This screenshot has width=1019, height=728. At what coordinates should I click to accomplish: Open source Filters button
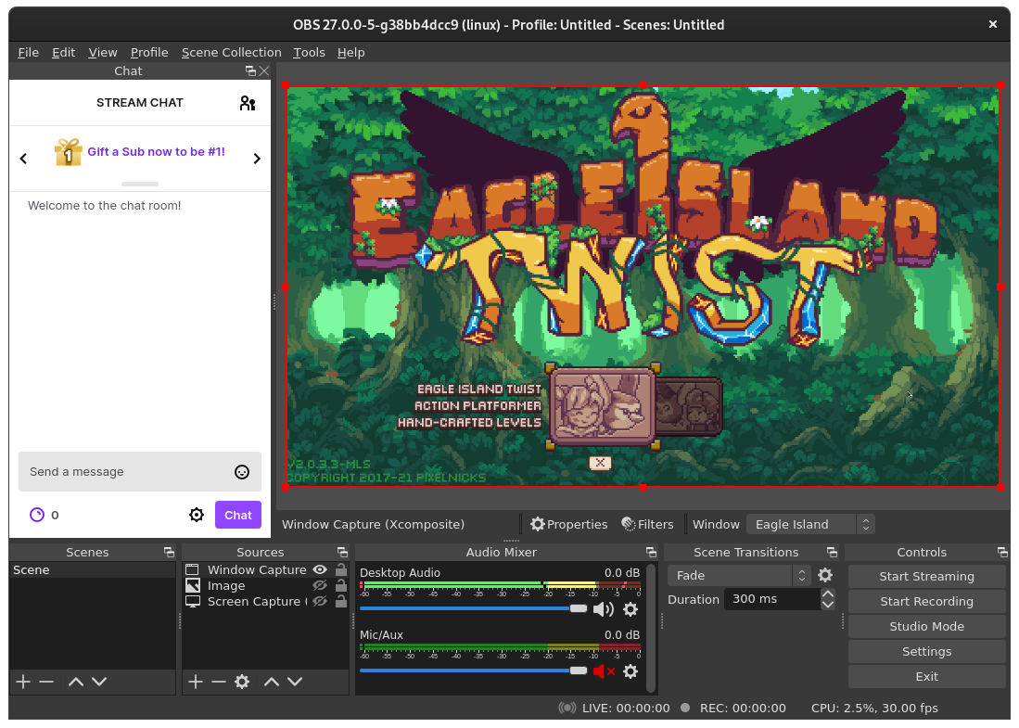click(647, 524)
